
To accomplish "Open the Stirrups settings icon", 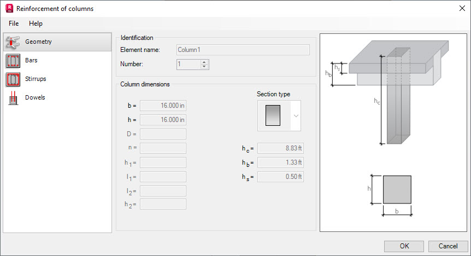I will [x=13, y=79].
